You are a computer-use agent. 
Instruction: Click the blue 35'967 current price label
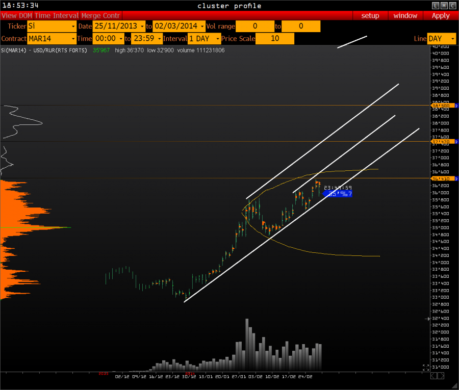(338, 194)
